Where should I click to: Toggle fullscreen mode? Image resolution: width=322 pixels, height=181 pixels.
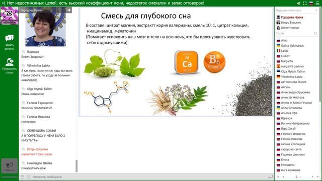(305, 4)
